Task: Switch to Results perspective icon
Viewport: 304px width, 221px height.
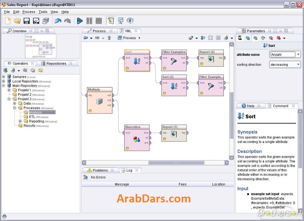Action: 120,21
